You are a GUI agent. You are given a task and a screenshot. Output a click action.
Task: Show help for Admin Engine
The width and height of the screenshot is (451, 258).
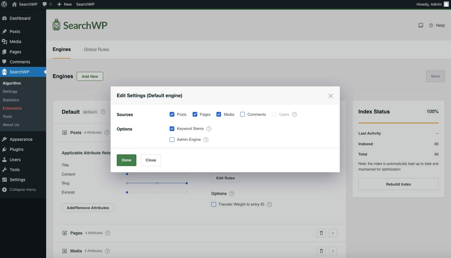(206, 140)
